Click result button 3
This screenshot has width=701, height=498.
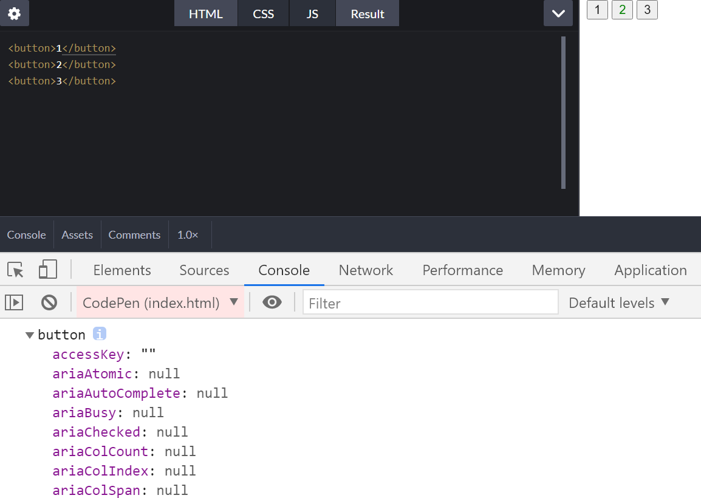pyautogui.click(x=647, y=10)
